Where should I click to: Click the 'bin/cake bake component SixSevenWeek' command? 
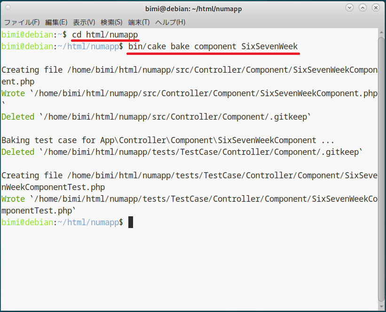pos(213,46)
